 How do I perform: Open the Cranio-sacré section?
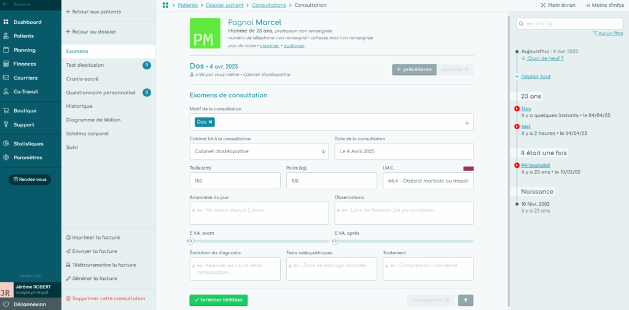click(82, 79)
